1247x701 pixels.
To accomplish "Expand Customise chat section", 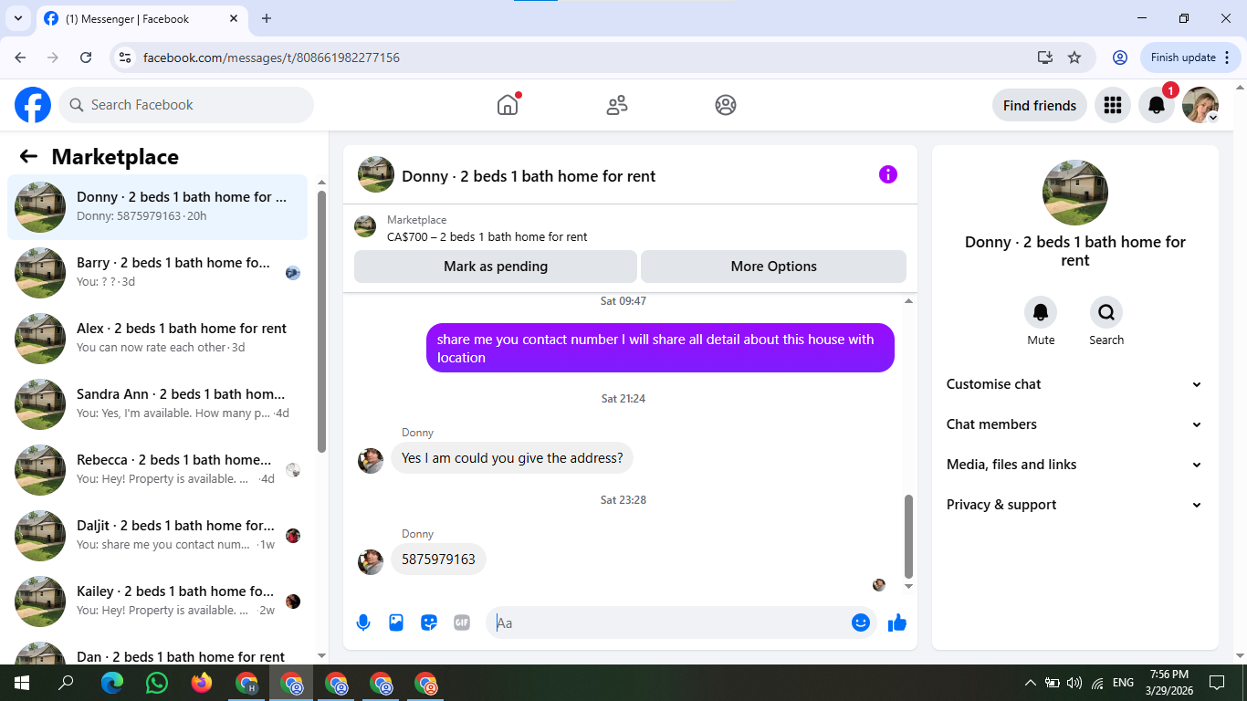I will point(1075,384).
